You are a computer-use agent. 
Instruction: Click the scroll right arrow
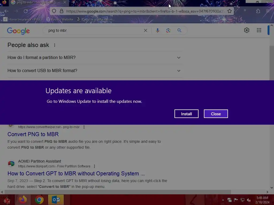tap(267, 192)
